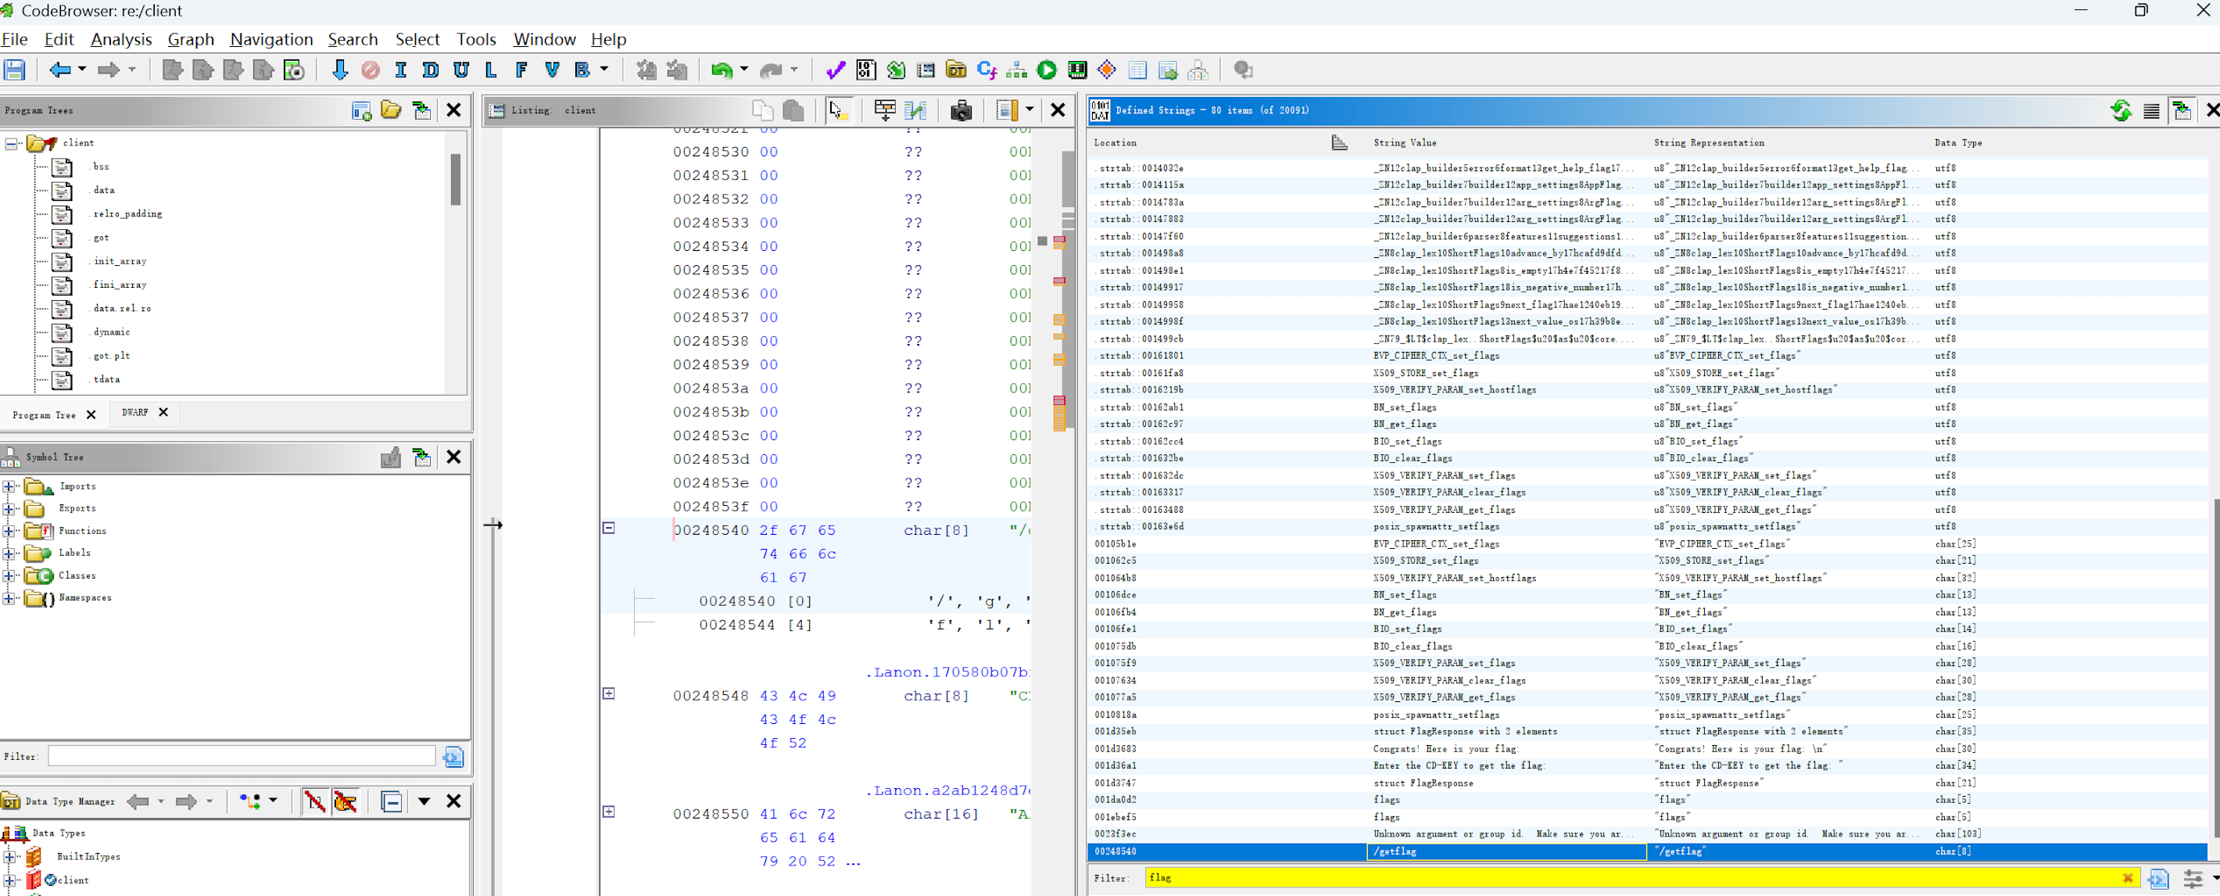Toggle the cursor tracking icon in Listing toolbar
2220x896 pixels.
(x=838, y=110)
